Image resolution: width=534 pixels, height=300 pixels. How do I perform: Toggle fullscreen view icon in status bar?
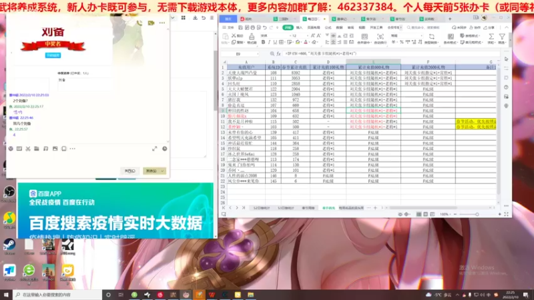(507, 214)
